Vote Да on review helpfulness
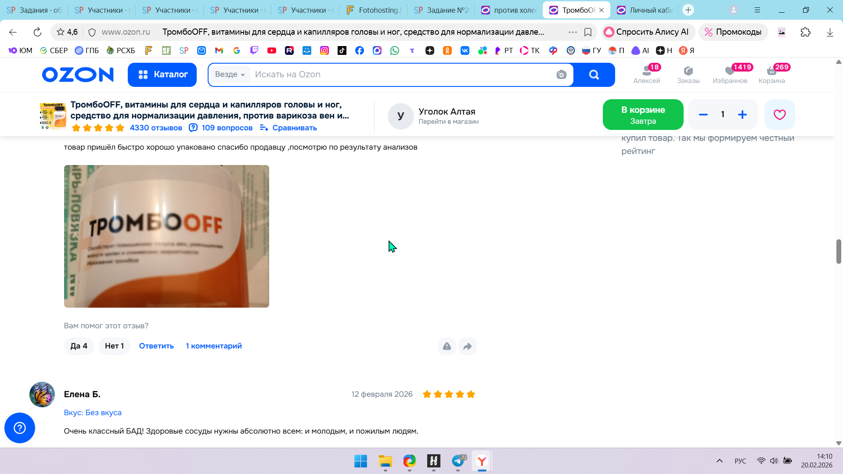The image size is (843, 474). coord(79,346)
